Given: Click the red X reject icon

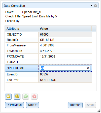Looking at the screenshot, I should coord(34,97).
